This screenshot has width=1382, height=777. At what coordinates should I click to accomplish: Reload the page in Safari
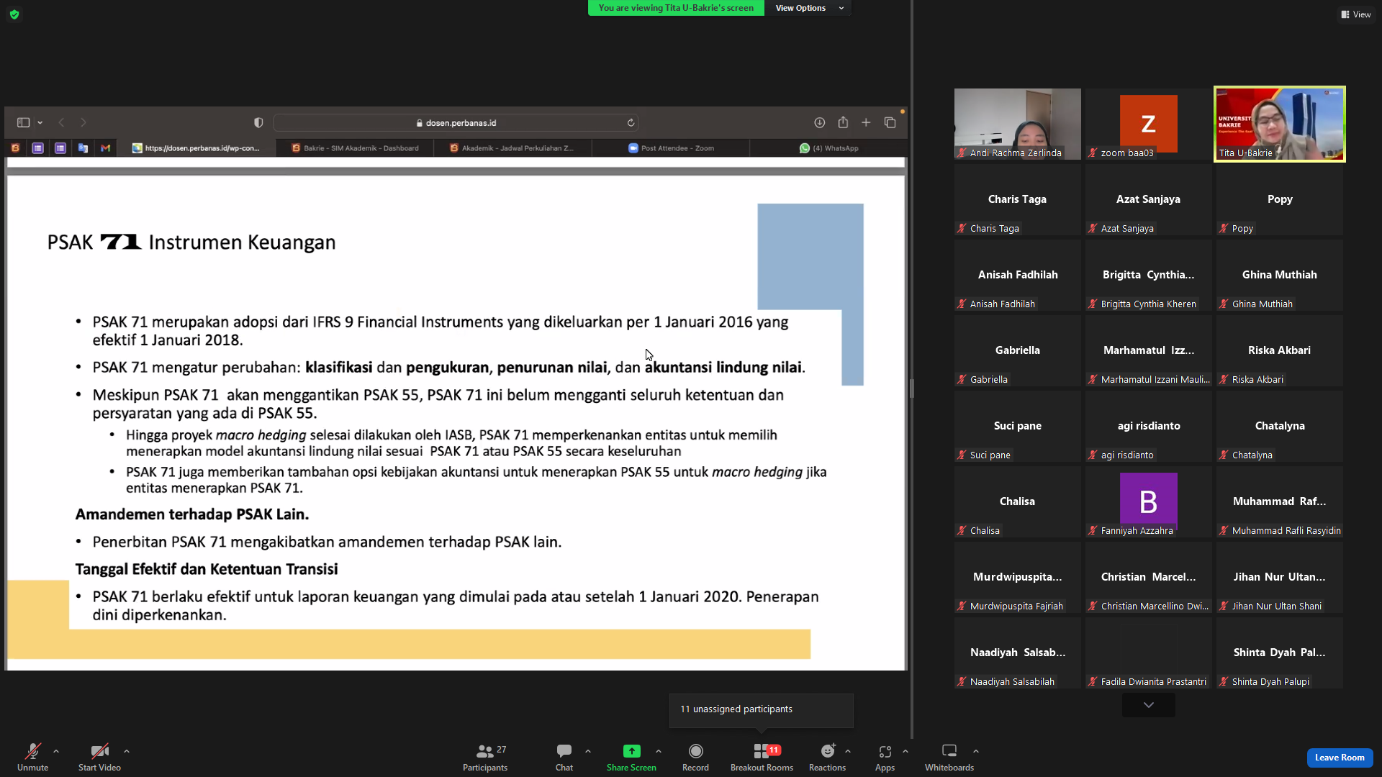coord(631,123)
